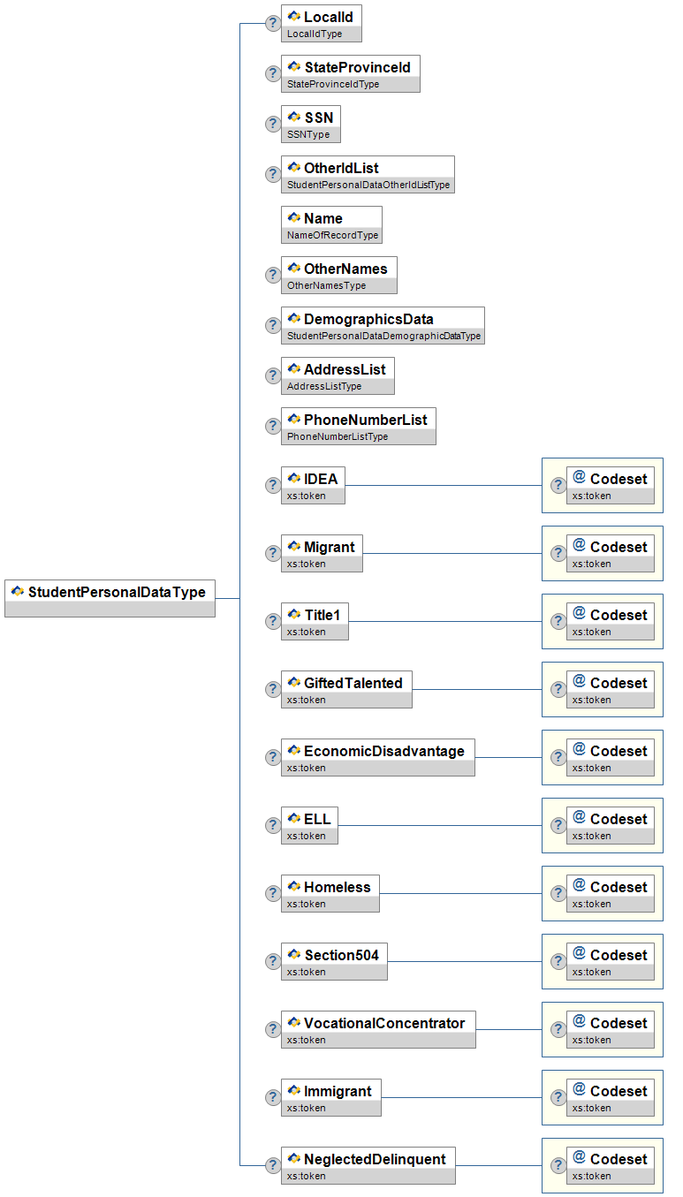Click help icon in Homeless Codeset box

[x=558, y=893]
